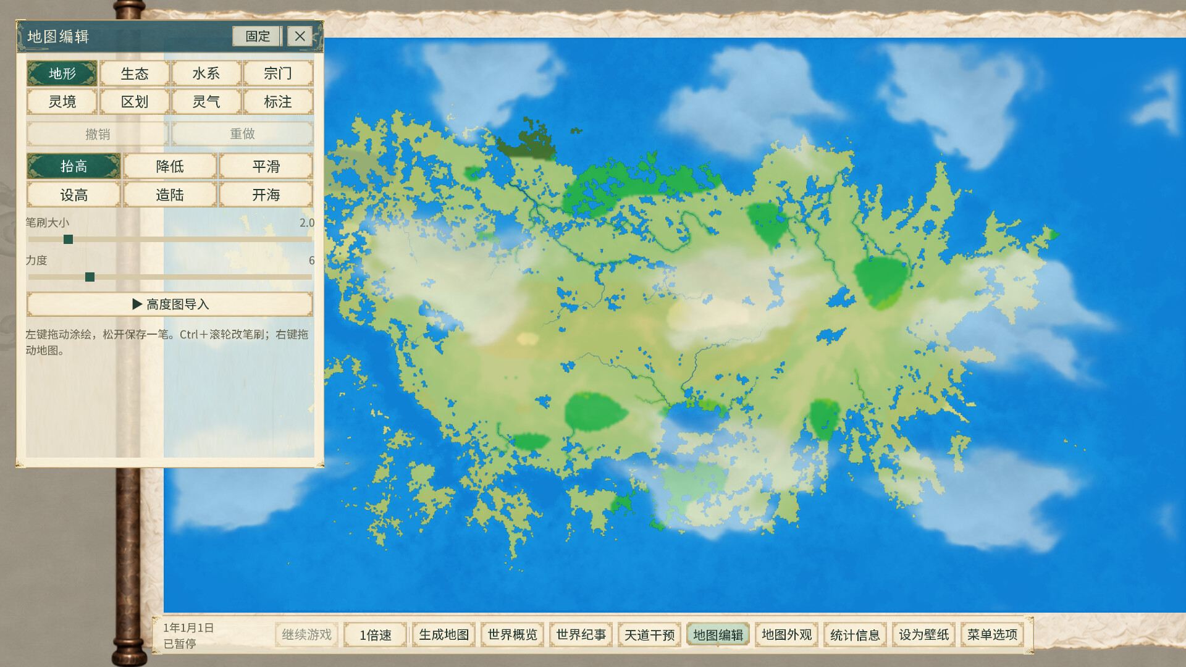Expand the 高度图导入 section
Screen dimensions: 1186x667
point(170,304)
